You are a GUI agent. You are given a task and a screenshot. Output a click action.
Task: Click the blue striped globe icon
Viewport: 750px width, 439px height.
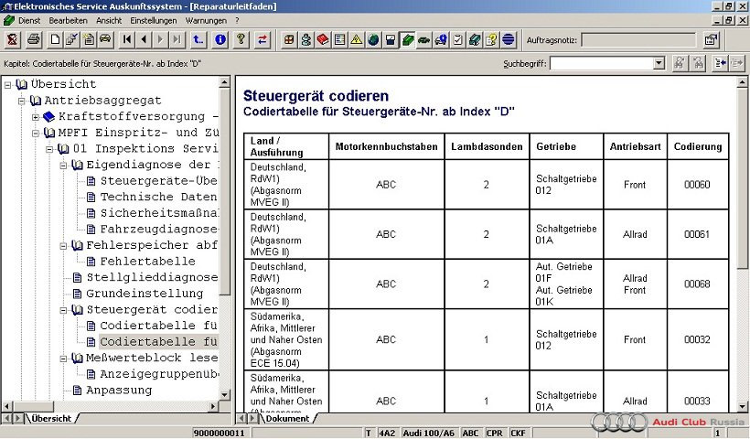point(508,39)
